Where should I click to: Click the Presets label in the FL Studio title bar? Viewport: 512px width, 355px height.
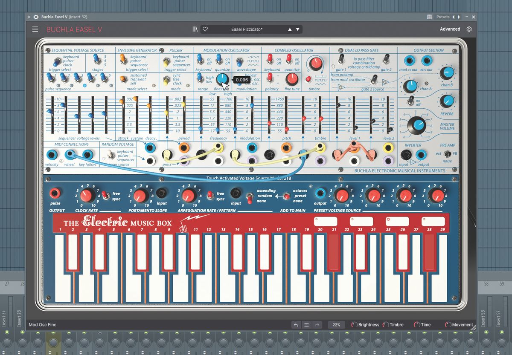pos(444,16)
